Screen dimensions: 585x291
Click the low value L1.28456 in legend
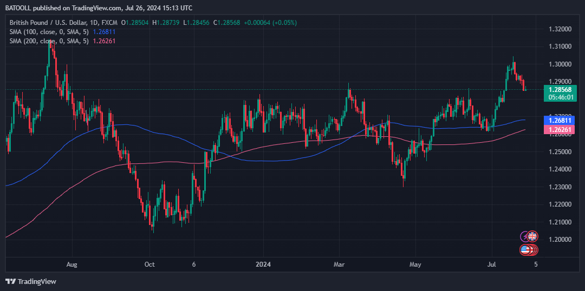[x=196, y=22]
